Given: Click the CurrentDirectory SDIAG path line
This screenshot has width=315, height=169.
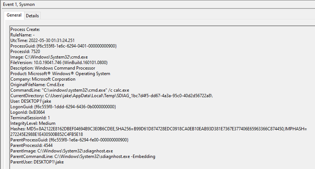Looking at the screenshot, I should [112, 96].
